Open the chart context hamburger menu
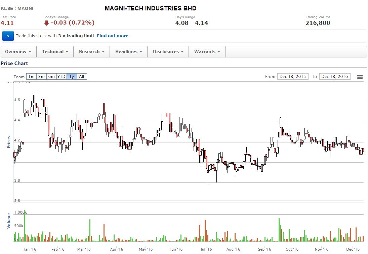The image size is (368, 254). (360, 77)
